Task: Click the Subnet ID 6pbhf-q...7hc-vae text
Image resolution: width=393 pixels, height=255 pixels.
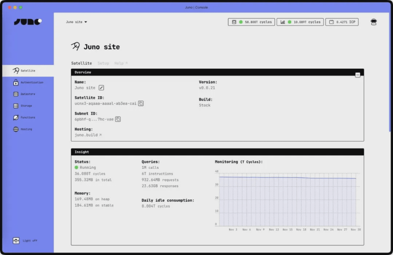Action: click(x=94, y=119)
